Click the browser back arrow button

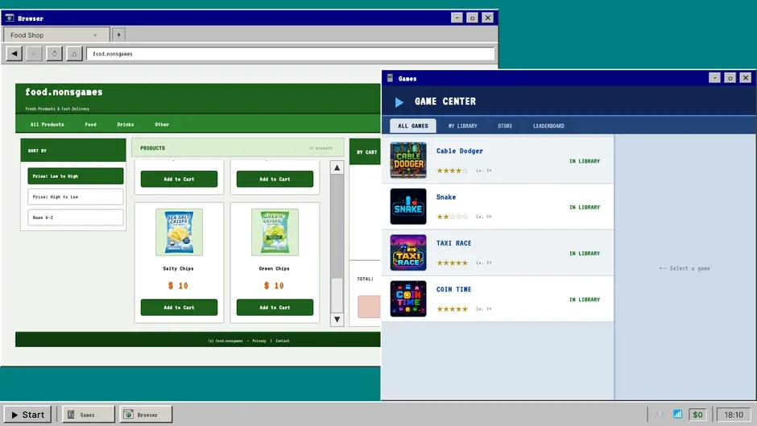14,54
